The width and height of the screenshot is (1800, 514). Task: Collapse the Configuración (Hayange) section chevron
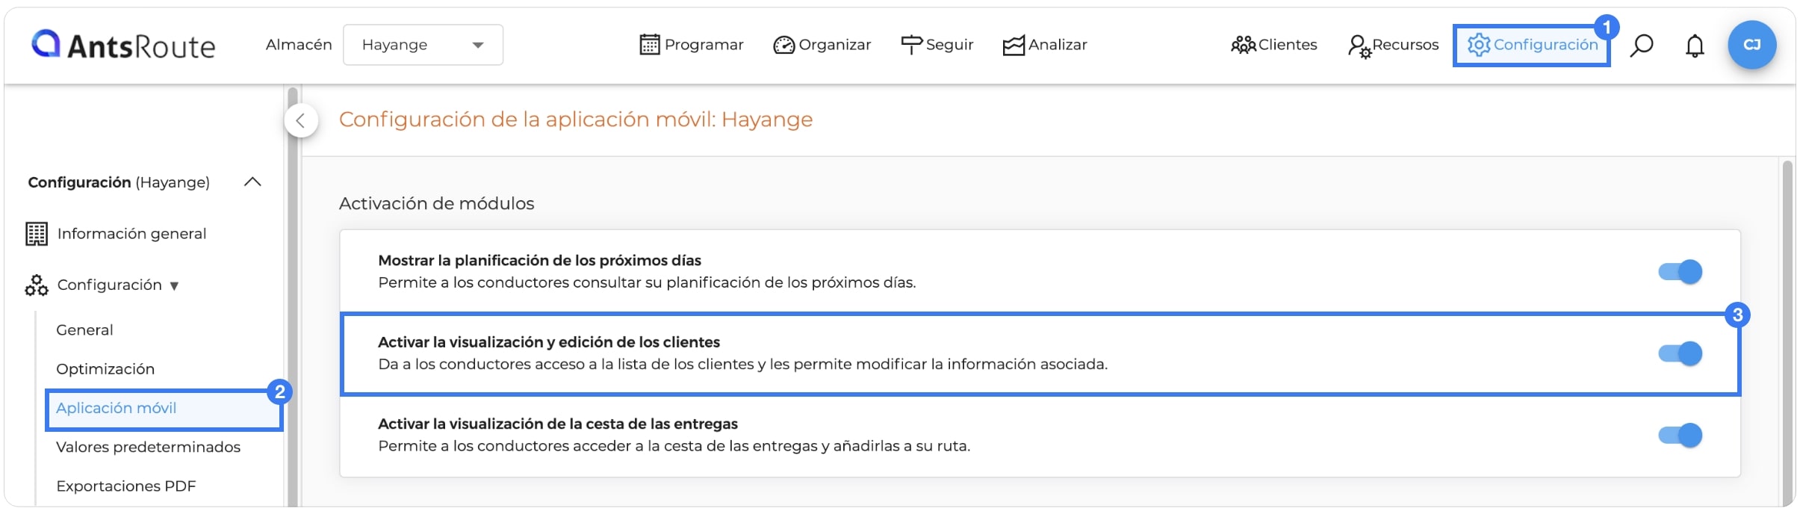pos(252,182)
